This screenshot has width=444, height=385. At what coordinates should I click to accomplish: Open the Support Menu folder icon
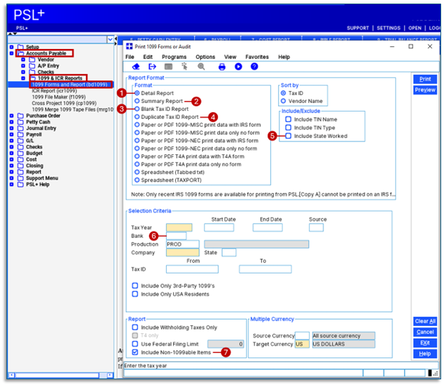pyautogui.click(x=21, y=178)
